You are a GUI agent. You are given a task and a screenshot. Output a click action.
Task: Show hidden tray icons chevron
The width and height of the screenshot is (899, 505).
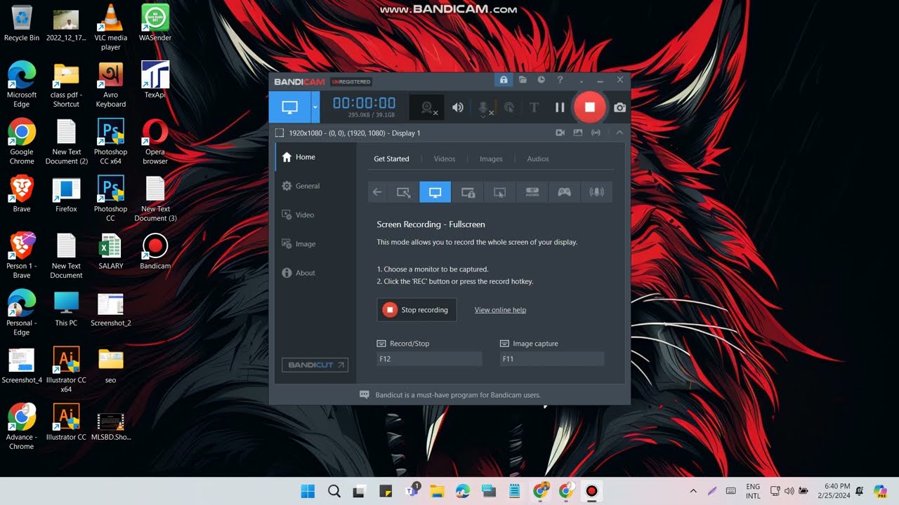tap(693, 491)
